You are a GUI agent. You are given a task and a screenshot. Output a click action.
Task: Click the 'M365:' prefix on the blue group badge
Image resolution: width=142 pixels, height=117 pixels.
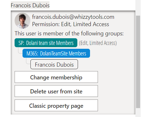[x=32, y=54]
